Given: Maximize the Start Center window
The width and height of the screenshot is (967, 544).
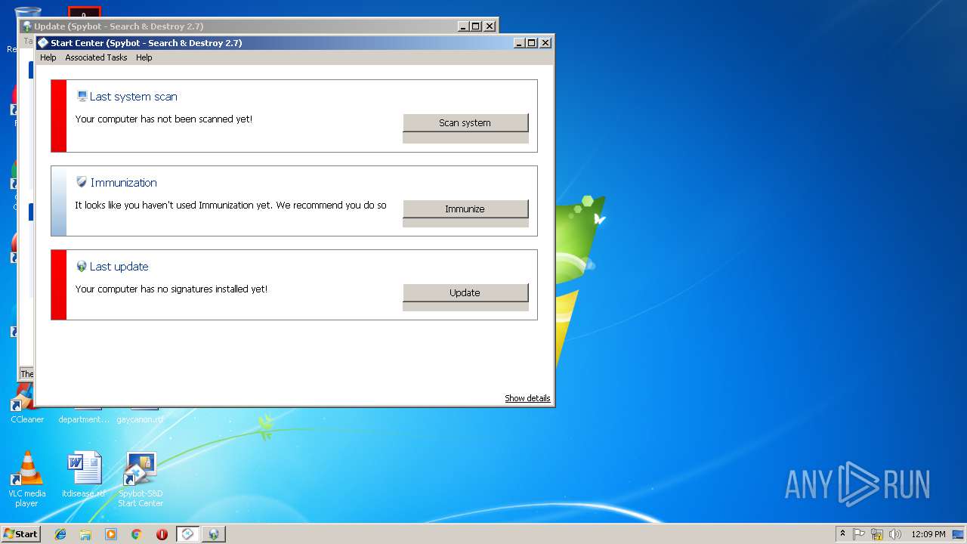Looking at the screenshot, I should [532, 43].
